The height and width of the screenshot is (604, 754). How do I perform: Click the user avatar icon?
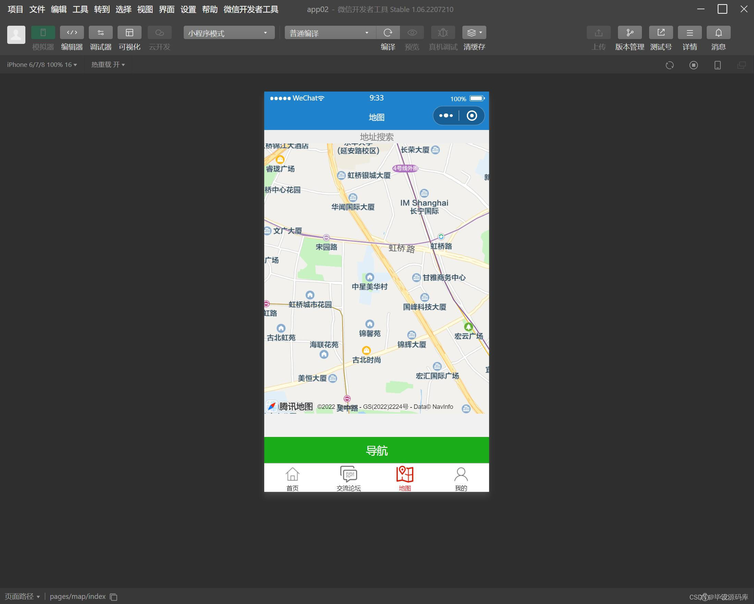[16, 35]
